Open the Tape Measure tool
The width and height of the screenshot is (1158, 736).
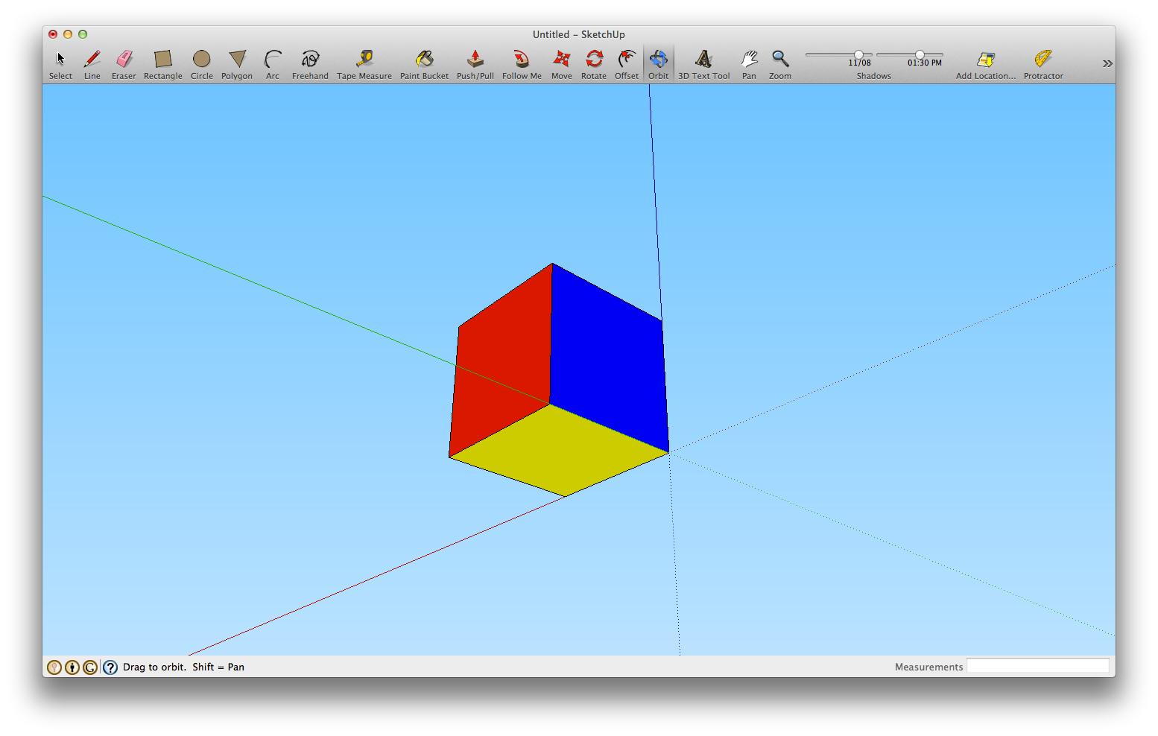click(x=364, y=60)
